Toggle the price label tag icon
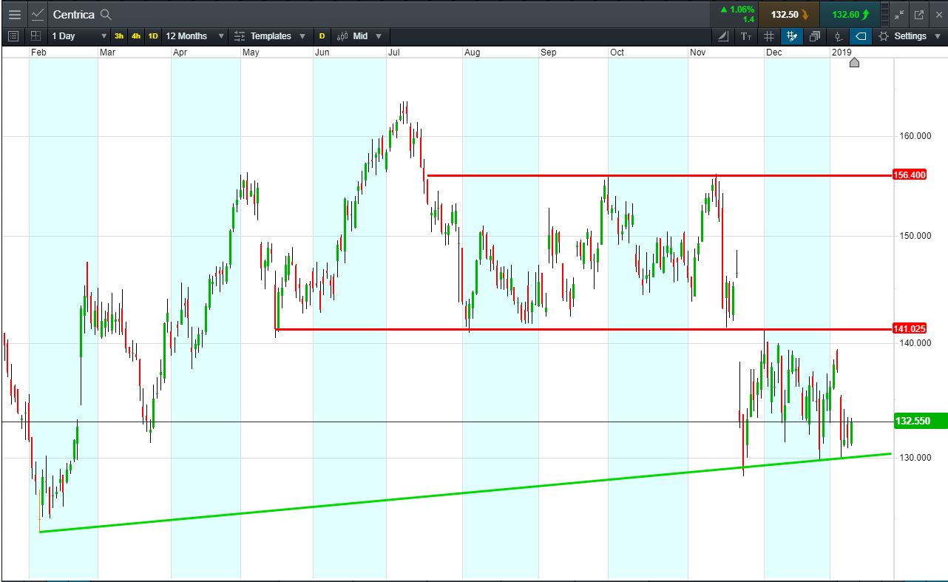 point(861,35)
